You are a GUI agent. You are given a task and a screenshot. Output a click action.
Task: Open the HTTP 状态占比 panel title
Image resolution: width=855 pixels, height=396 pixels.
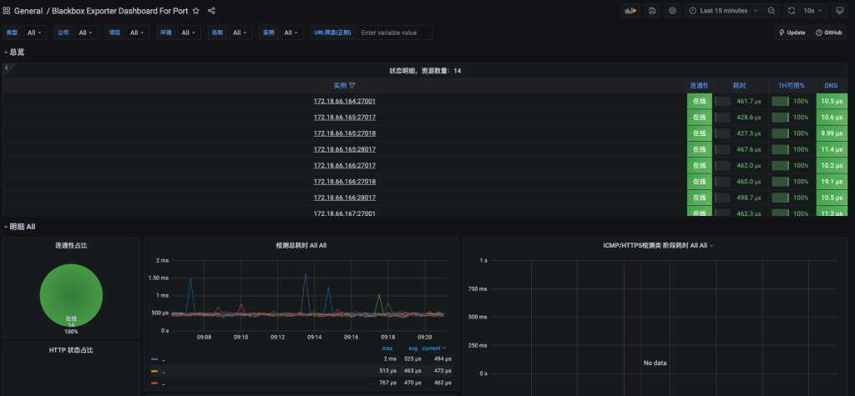[71, 350]
